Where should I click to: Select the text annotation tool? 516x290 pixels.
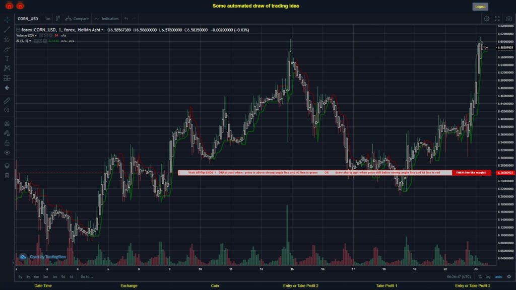click(7, 58)
